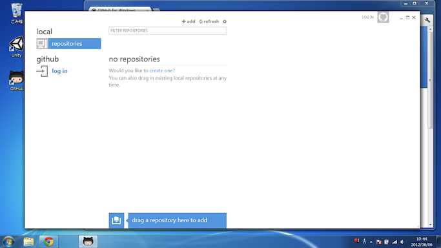The width and height of the screenshot is (441, 248).
Task: Click the Action Center flag icon
Action: pos(379,242)
